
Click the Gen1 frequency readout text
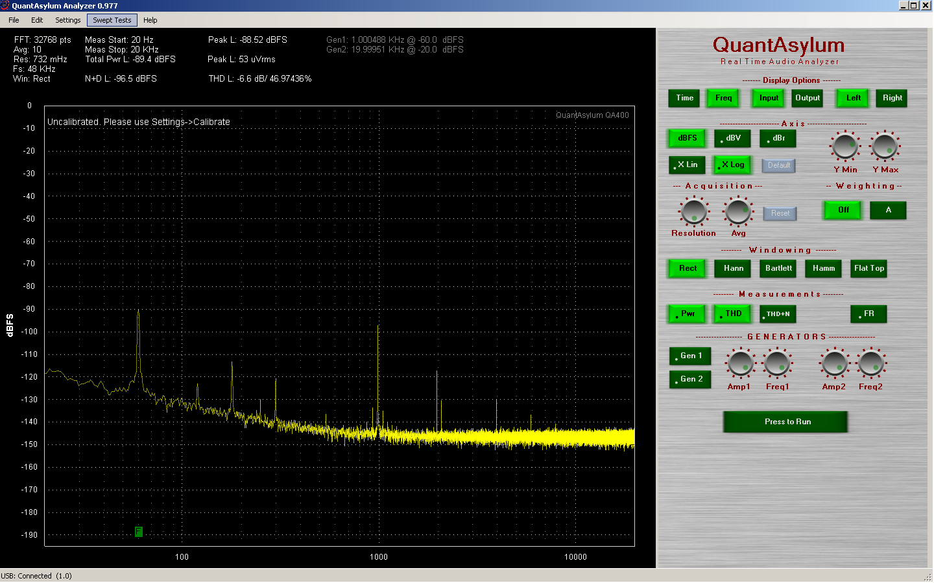[394, 40]
